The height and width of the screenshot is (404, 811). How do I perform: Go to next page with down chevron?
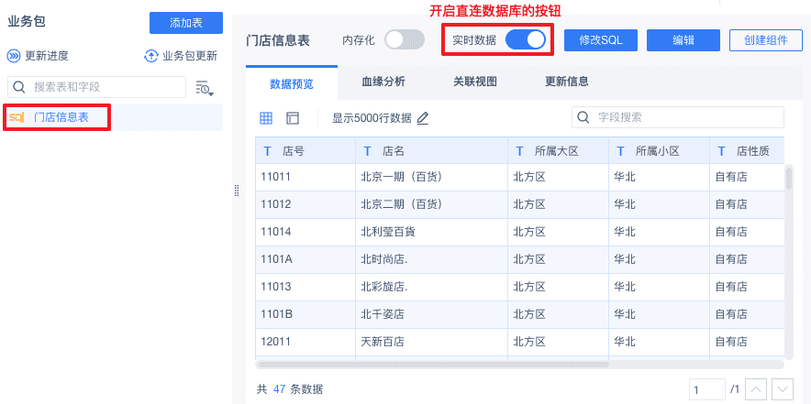click(x=783, y=389)
